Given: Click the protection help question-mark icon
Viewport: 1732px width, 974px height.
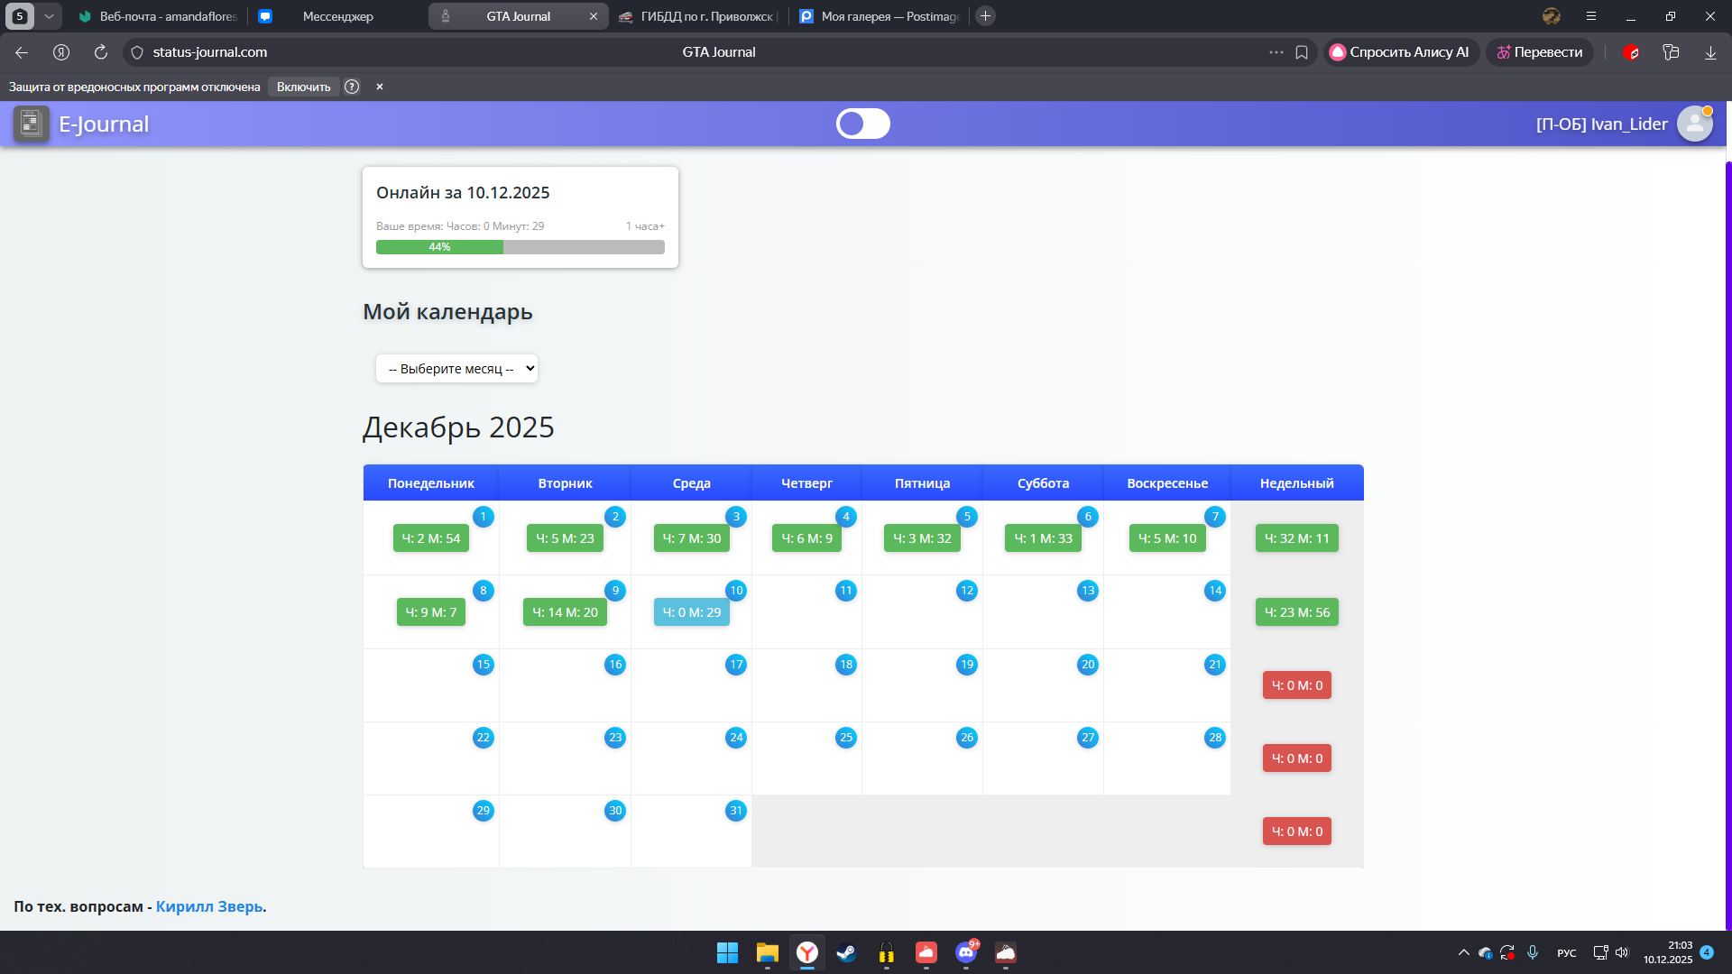Looking at the screenshot, I should 352,87.
